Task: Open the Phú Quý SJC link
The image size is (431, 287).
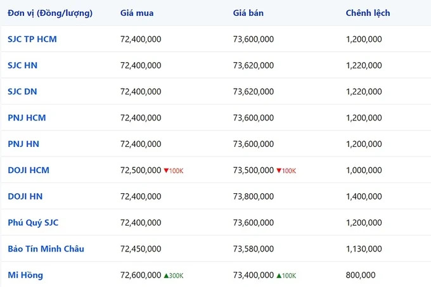Action: coord(33,223)
